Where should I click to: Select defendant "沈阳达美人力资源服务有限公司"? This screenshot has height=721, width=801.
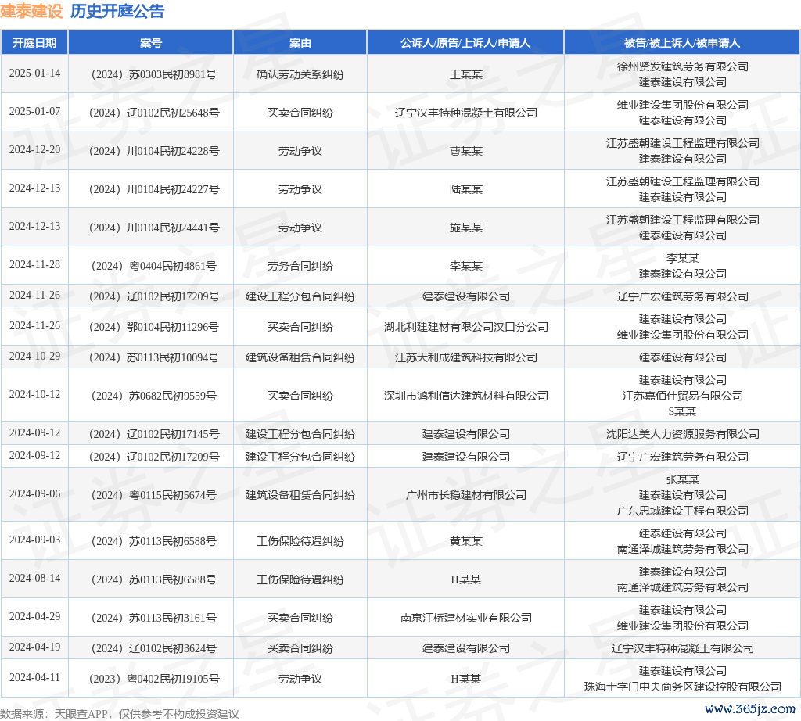click(x=682, y=434)
